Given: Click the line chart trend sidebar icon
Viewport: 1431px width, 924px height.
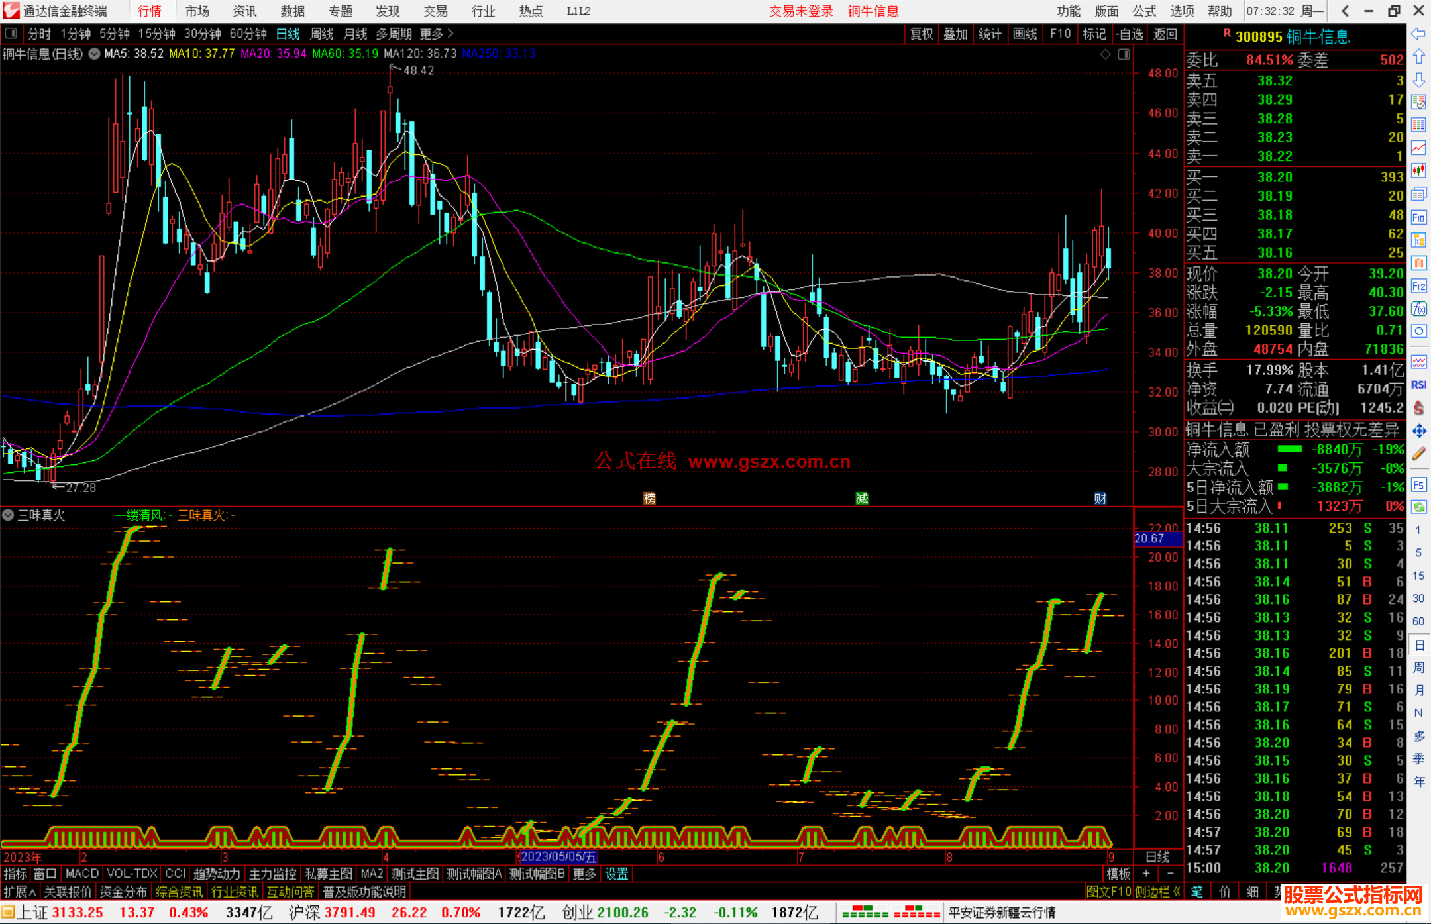Looking at the screenshot, I should (x=1418, y=148).
